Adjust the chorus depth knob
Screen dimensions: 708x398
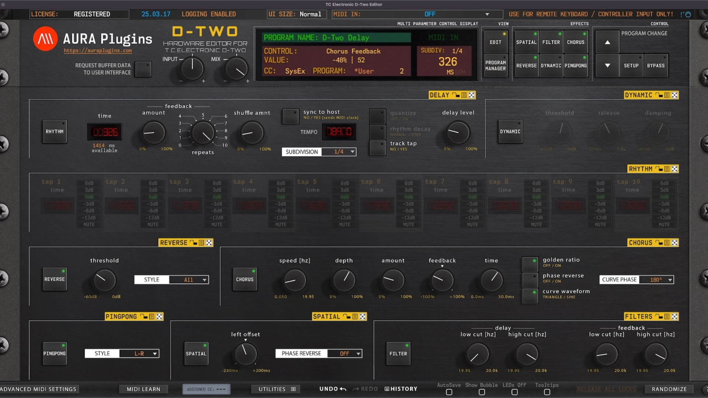(344, 281)
